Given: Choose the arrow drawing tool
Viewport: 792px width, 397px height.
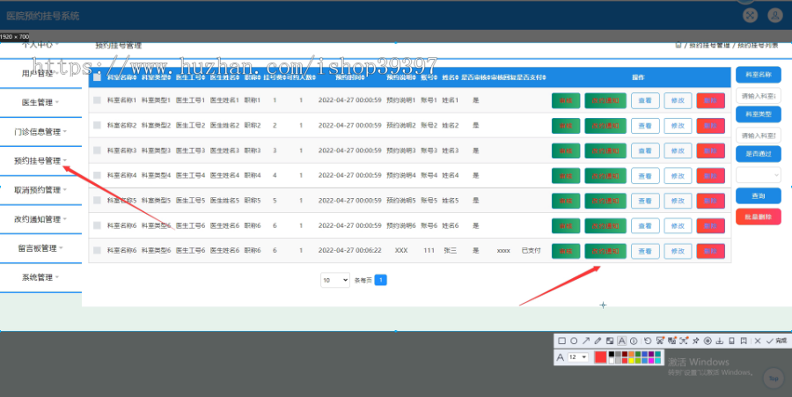Looking at the screenshot, I should [x=586, y=341].
